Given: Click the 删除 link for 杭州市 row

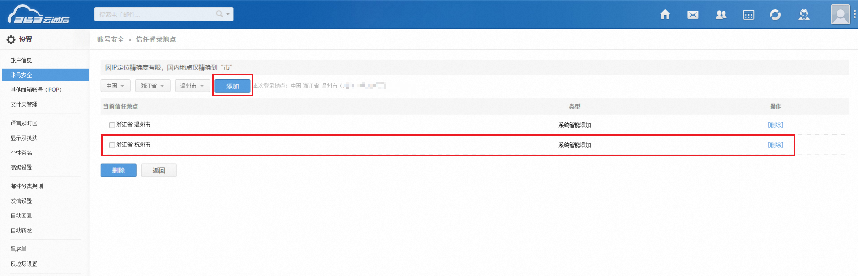Looking at the screenshot, I should pyautogui.click(x=775, y=145).
